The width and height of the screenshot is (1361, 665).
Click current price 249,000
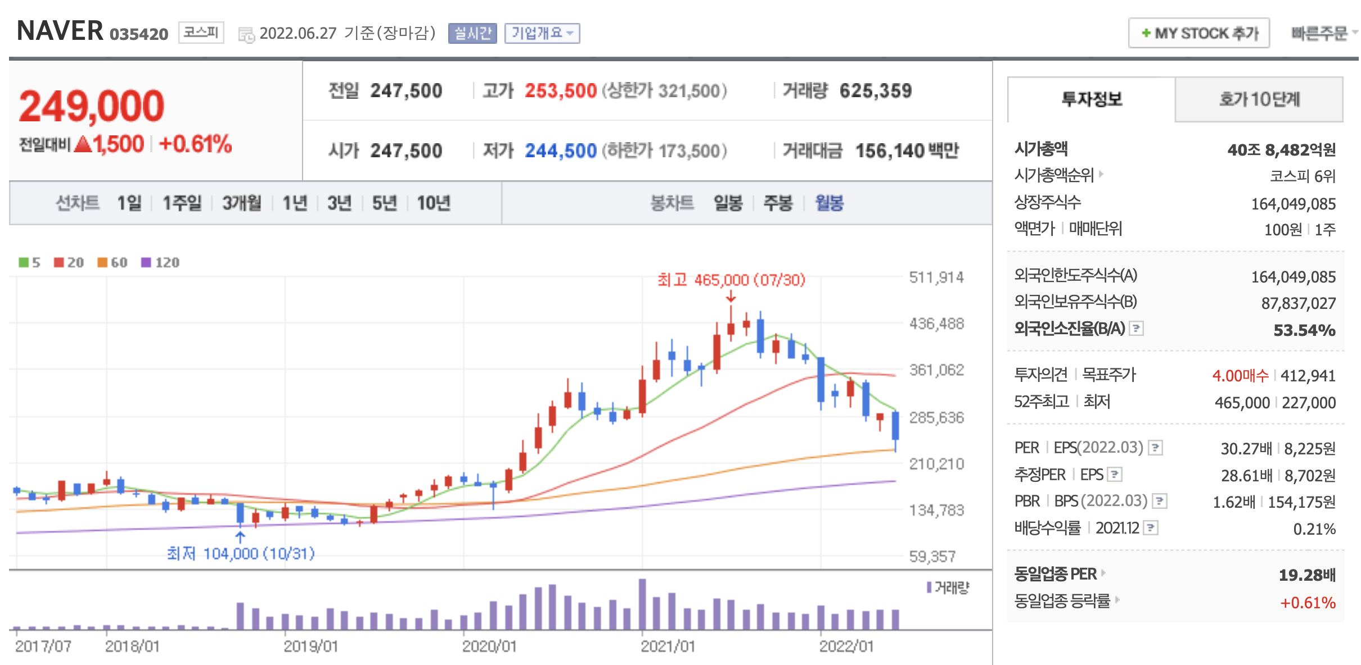coord(92,107)
